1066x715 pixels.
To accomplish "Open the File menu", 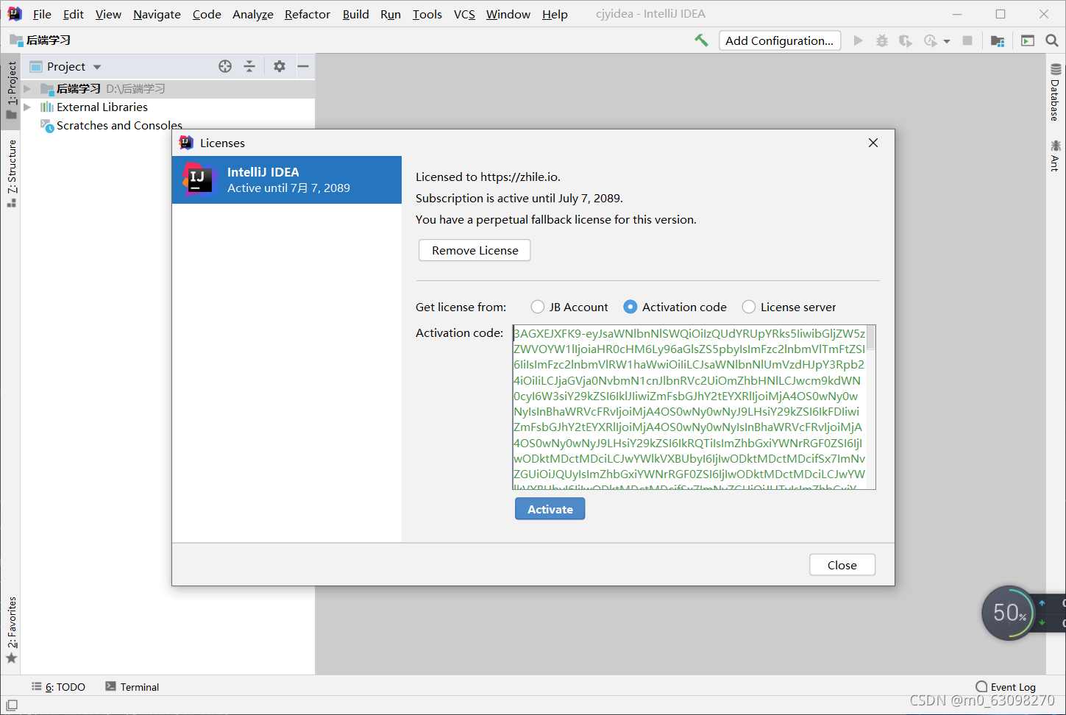I will point(42,14).
